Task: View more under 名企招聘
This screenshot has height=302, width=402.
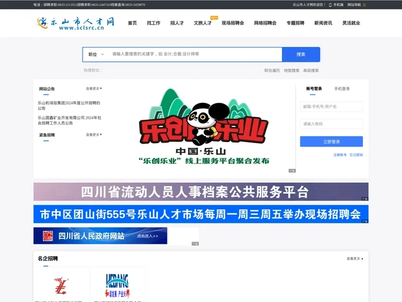Action: point(355,258)
